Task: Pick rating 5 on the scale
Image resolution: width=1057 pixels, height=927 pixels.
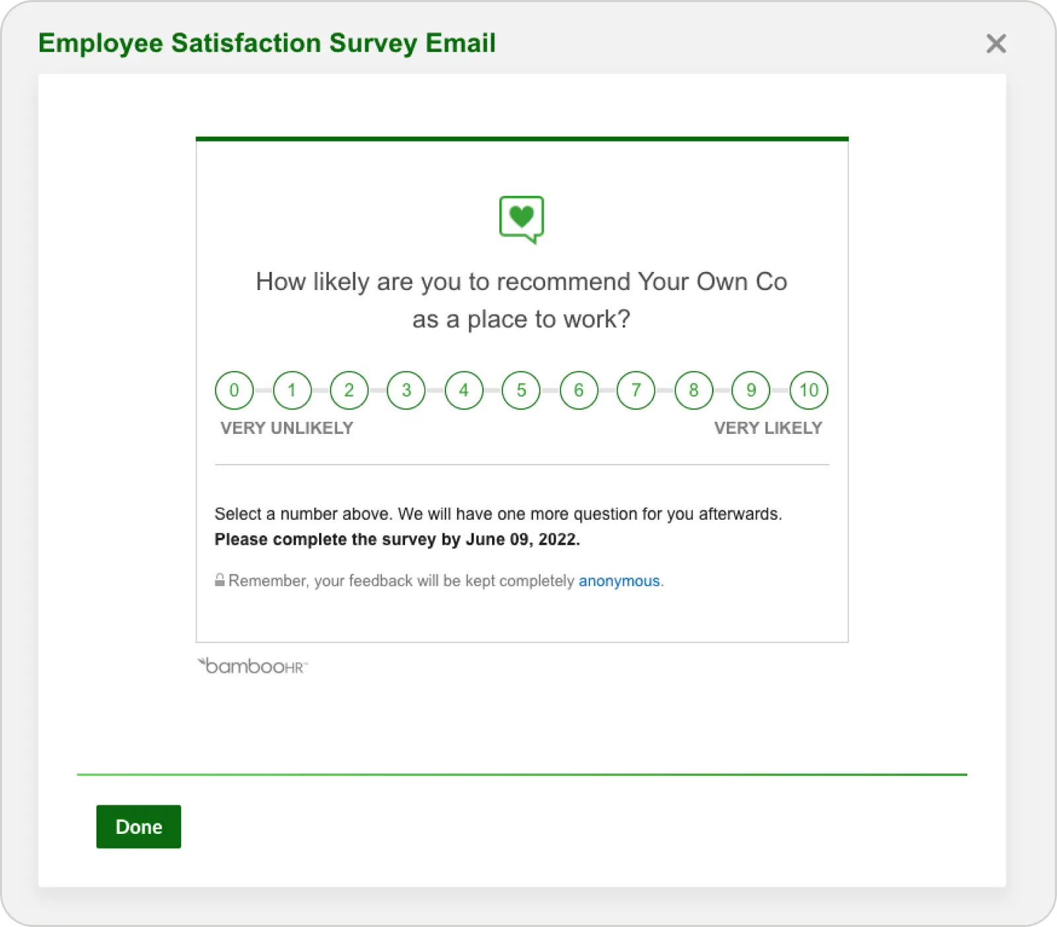Action: 521,390
